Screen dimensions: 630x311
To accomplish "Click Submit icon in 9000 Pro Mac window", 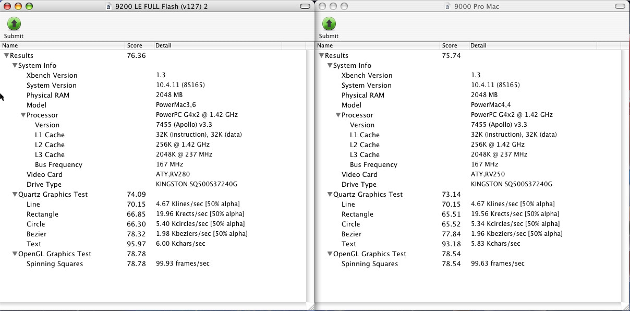I will (329, 23).
